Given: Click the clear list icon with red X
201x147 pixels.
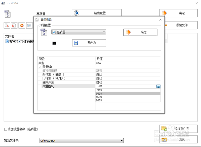Looking at the screenshot, I should (x=14, y=26).
